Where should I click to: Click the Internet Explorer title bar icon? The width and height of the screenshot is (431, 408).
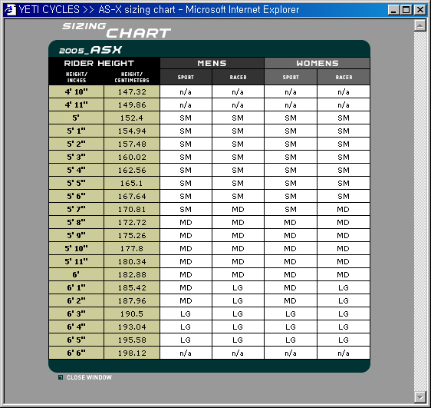(10, 10)
